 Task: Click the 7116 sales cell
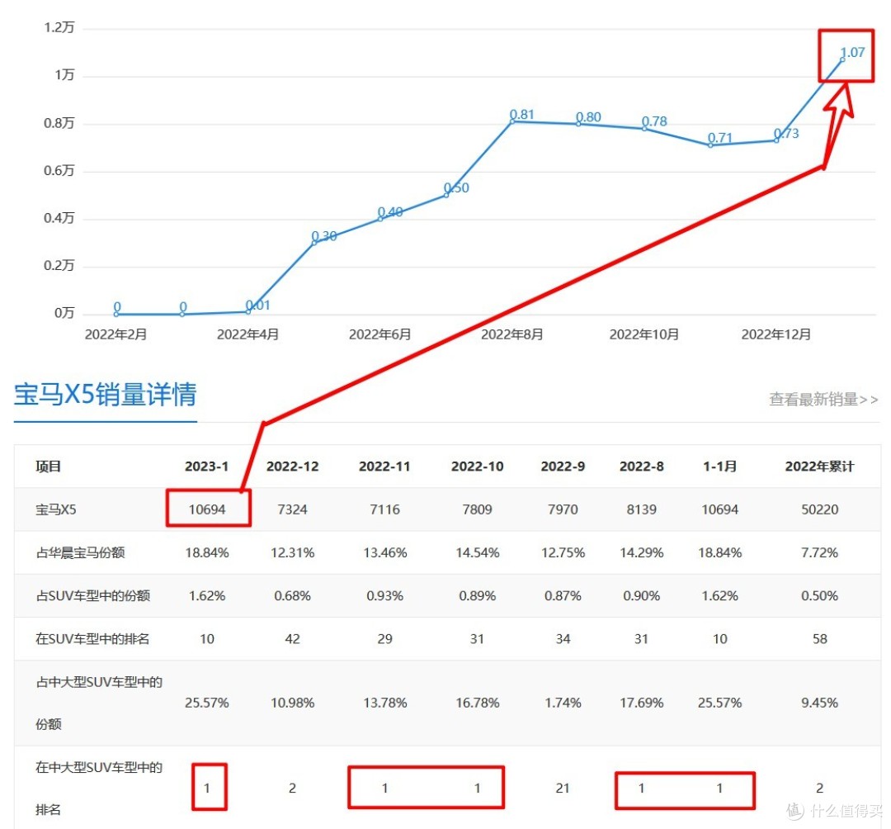pos(384,509)
